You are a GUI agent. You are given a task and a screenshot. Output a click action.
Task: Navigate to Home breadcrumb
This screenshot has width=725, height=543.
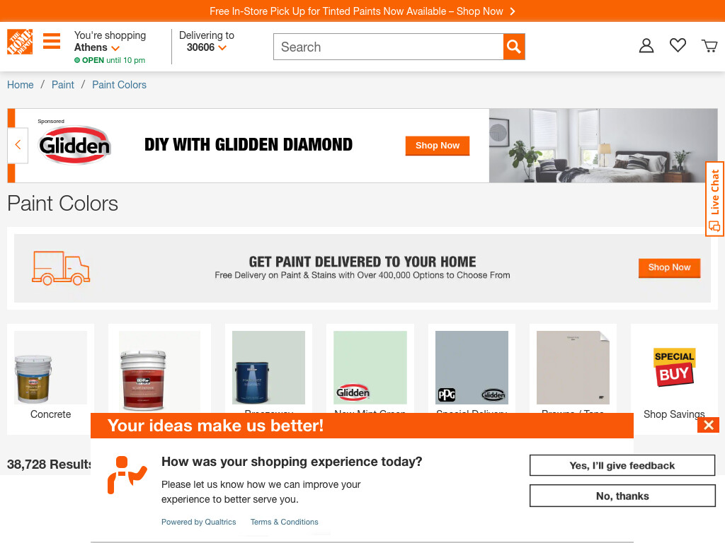click(21, 85)
